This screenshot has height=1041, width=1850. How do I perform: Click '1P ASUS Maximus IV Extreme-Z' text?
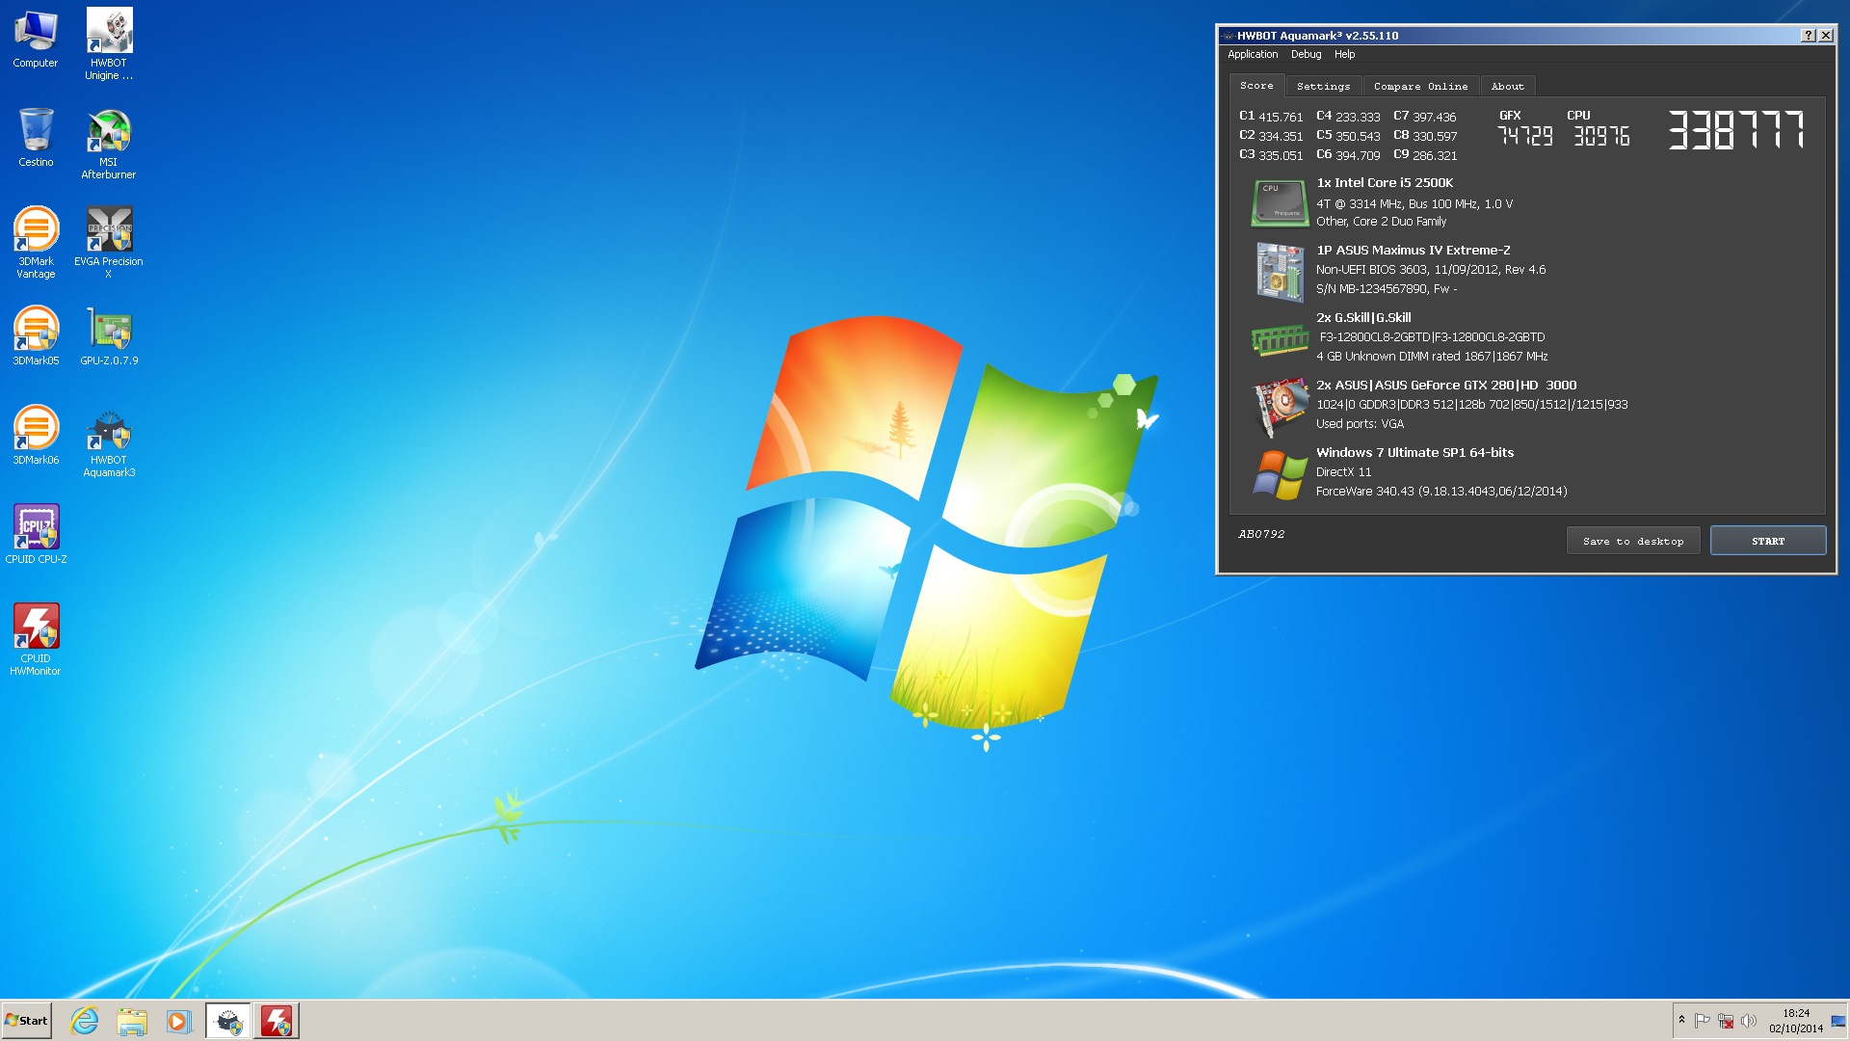click(x=1414, y=251)
